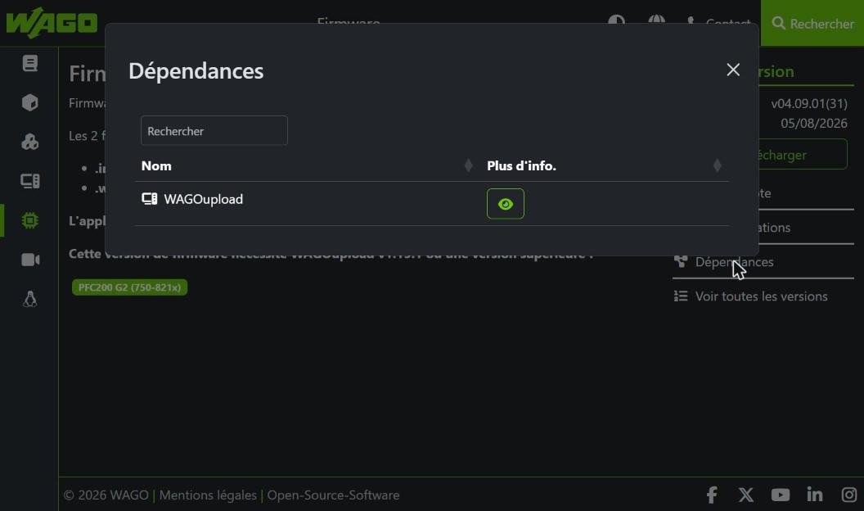This screenshot has height=511, width=864.
Task: Open the firmware chip icon in the sidebar
Action: tap(29, 220)
